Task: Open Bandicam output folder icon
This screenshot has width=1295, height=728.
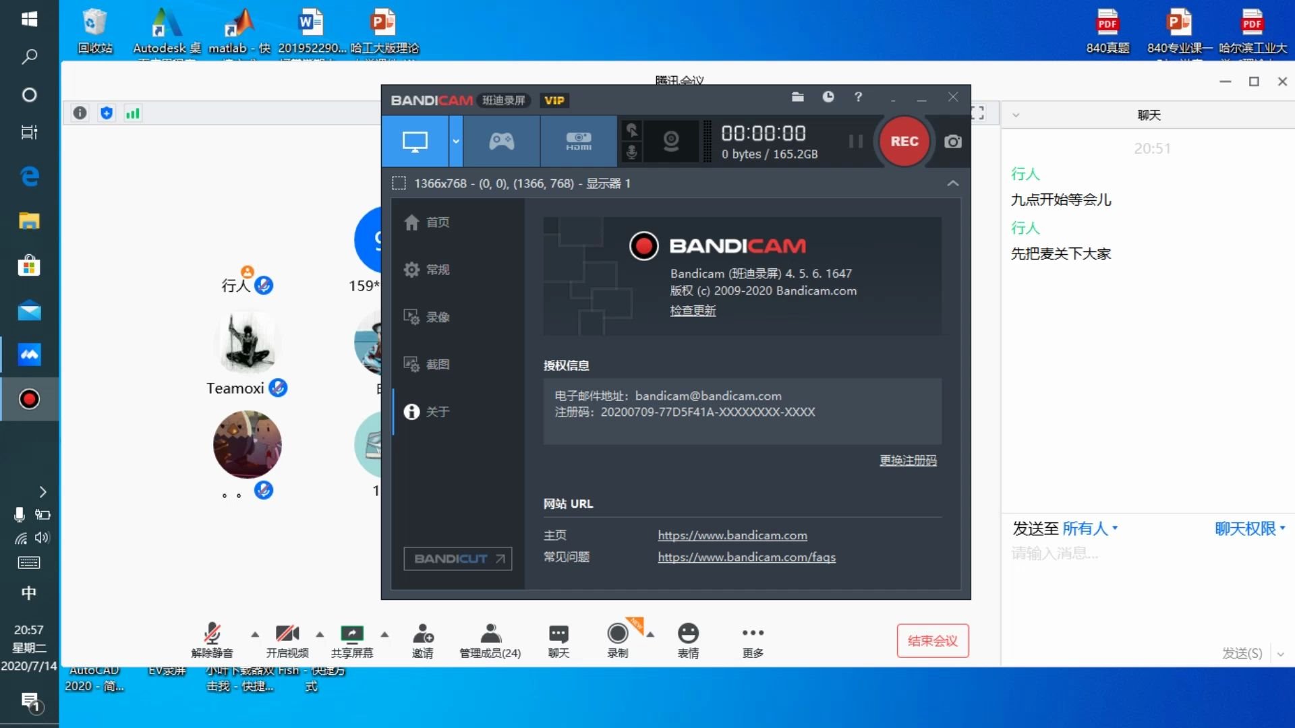Action: click(x=797, y=97)
